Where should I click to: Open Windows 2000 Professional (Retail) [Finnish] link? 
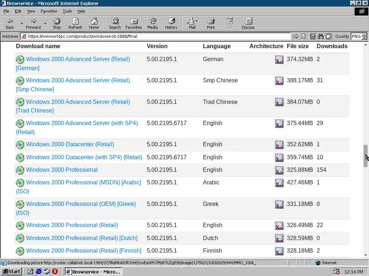[x=84, y=250]
